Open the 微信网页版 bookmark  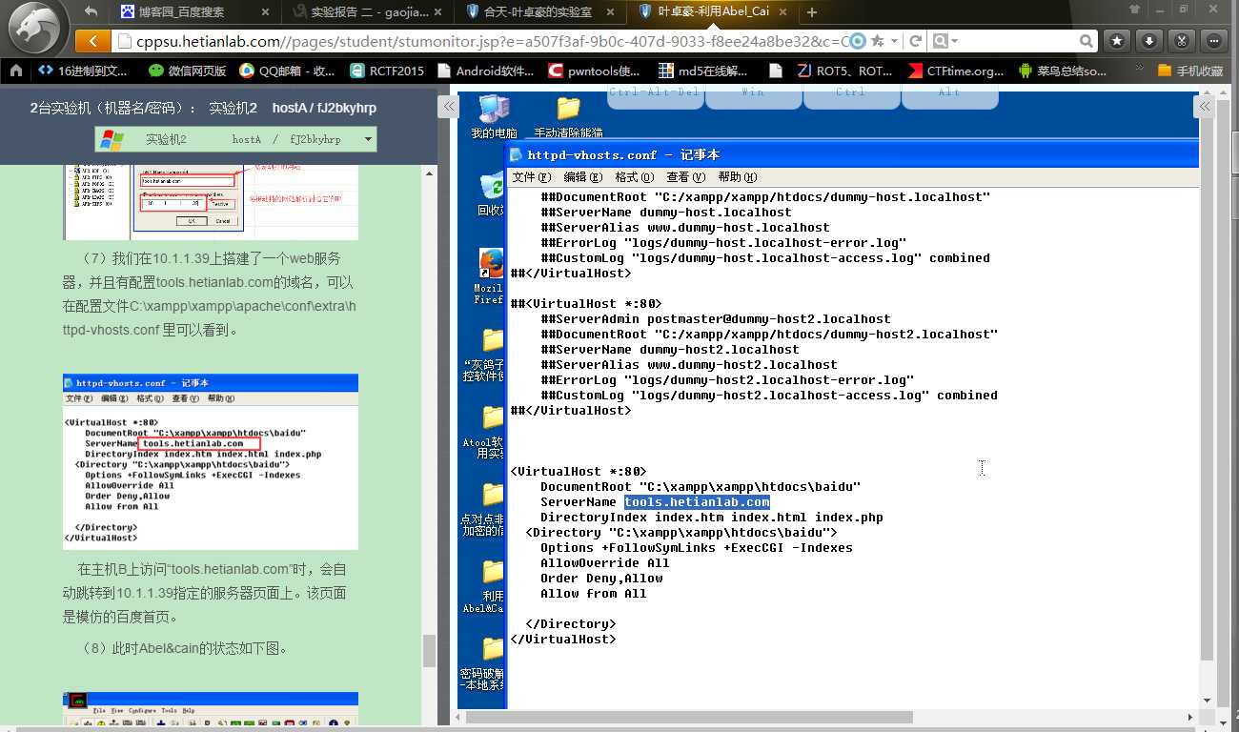pyautogui.click(x=188, y=71)
